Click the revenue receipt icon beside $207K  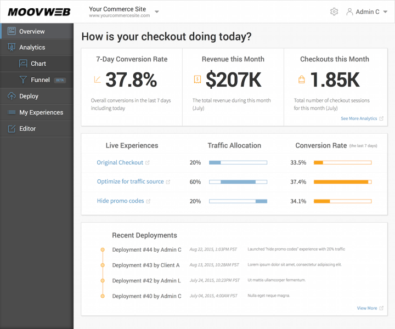coord(197,80)
